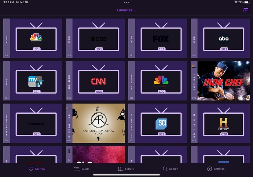Watch the MyTV 38.1 channel

point(36,81)
